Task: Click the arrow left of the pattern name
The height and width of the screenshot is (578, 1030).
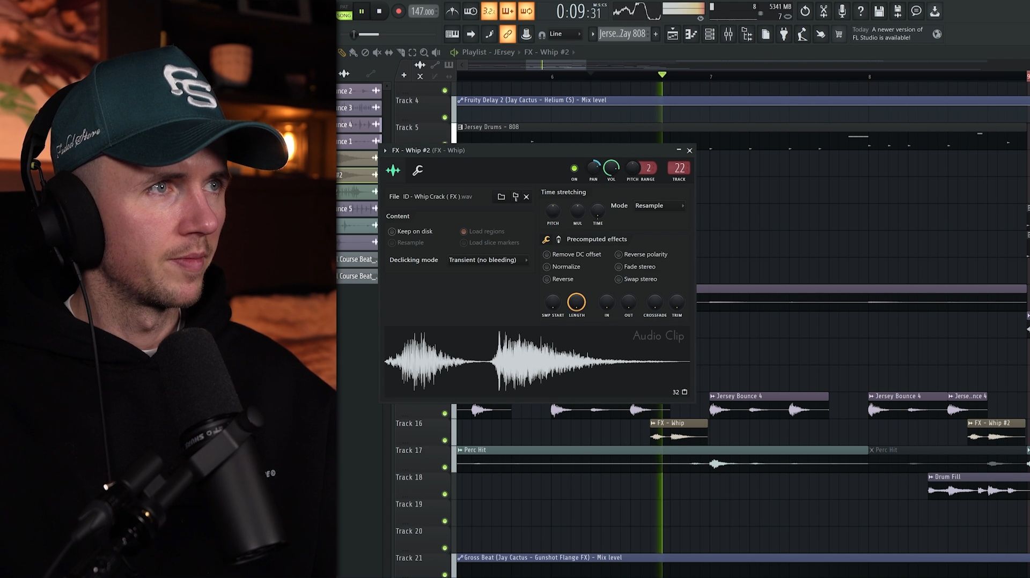Action: pos(593,34)
